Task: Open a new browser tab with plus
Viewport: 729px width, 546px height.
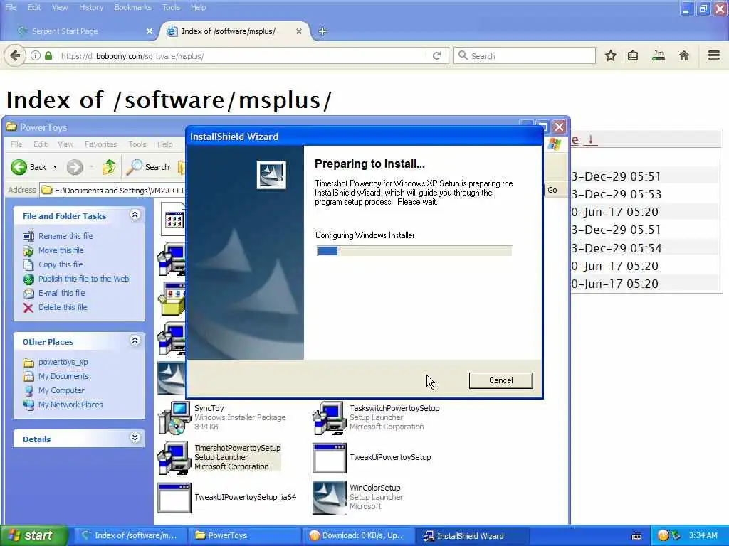Action: 322,31
